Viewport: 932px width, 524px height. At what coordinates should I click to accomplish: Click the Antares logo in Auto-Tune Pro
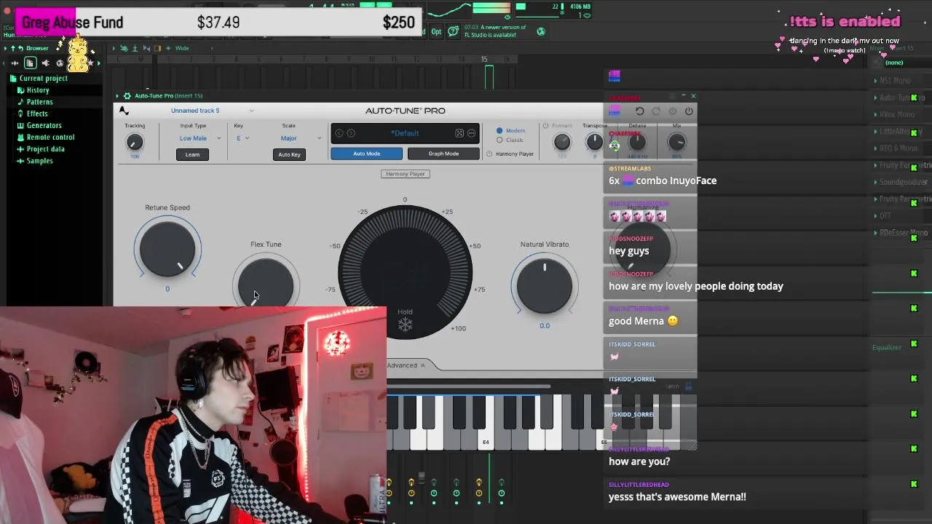point(124,111)
